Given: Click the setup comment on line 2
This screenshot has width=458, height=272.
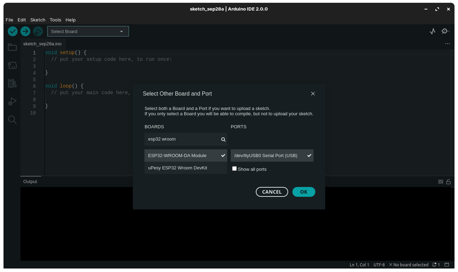Looking at the screenshot, I should pos(112,59).
